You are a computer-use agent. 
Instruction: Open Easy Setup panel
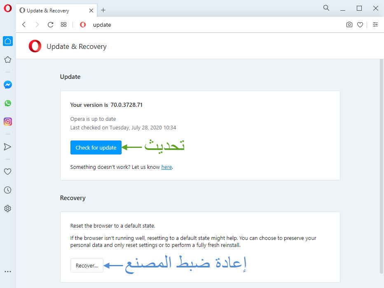coord(375,24)
